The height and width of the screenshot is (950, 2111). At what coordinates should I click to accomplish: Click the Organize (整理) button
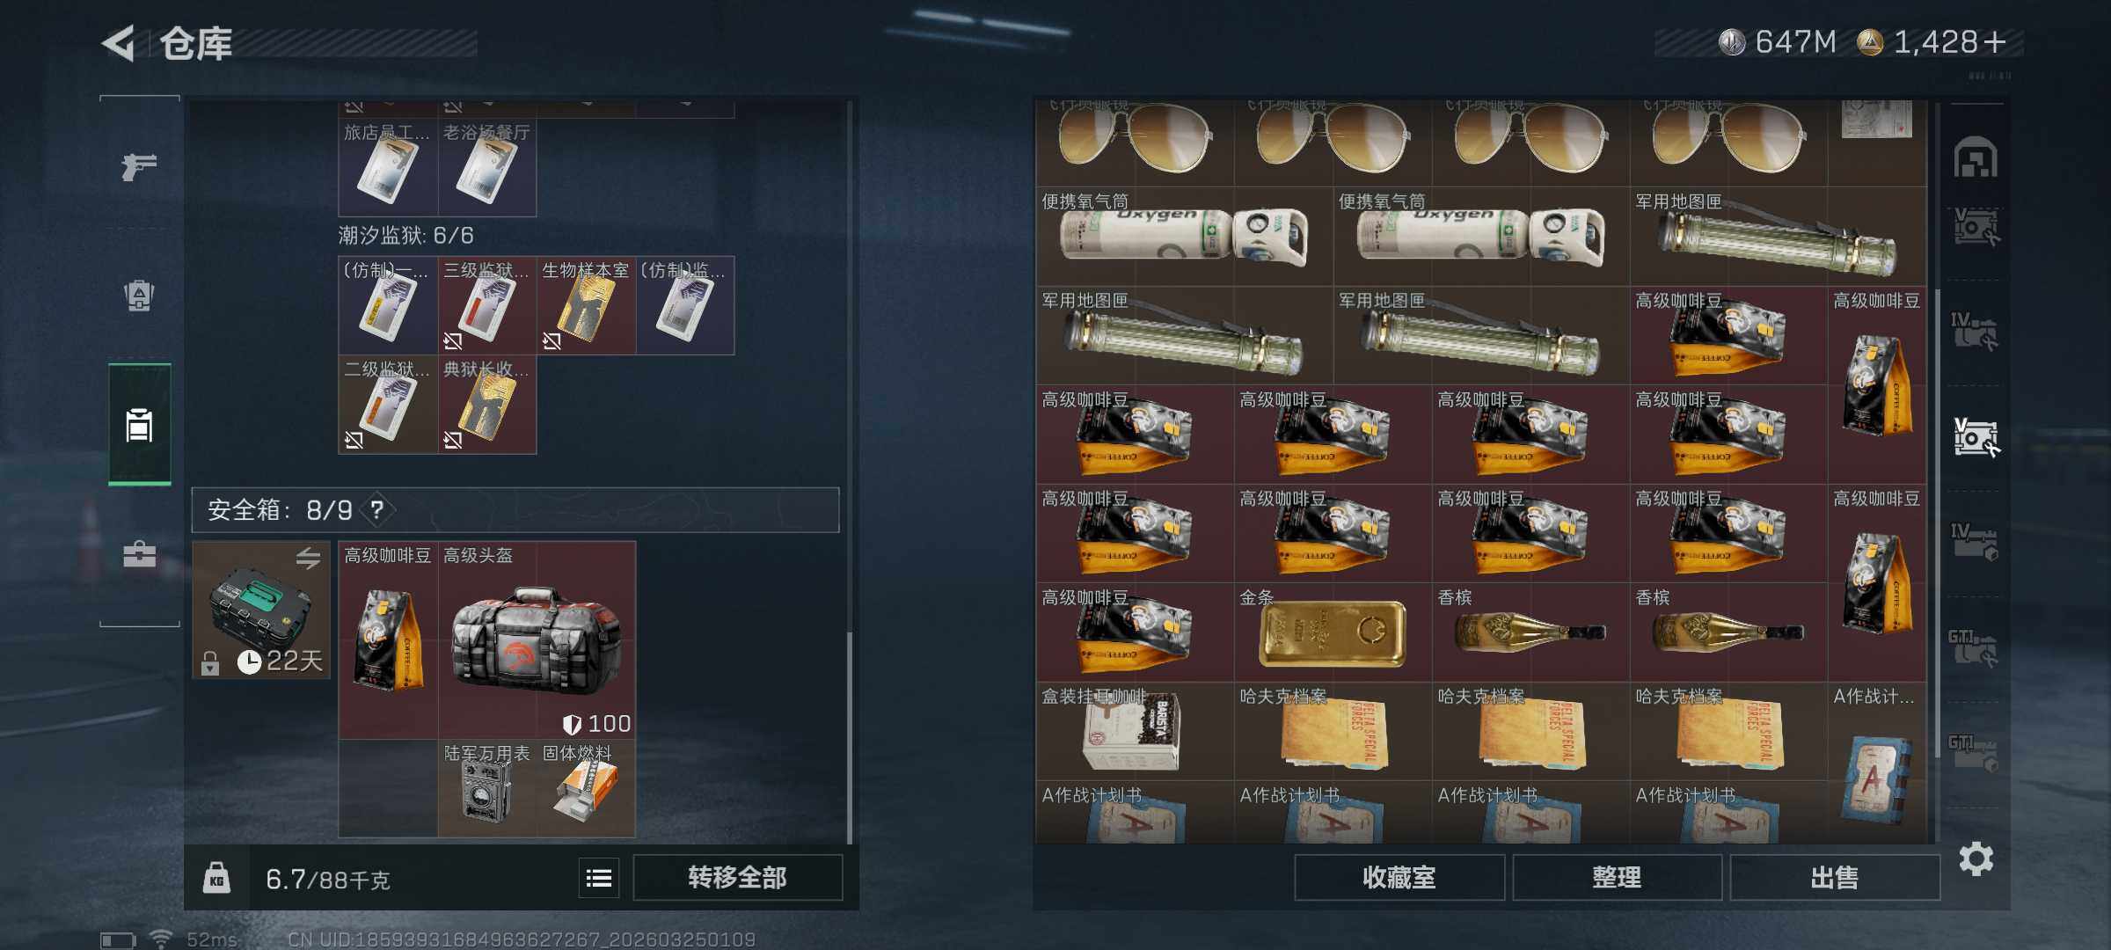pos(1617,878)
